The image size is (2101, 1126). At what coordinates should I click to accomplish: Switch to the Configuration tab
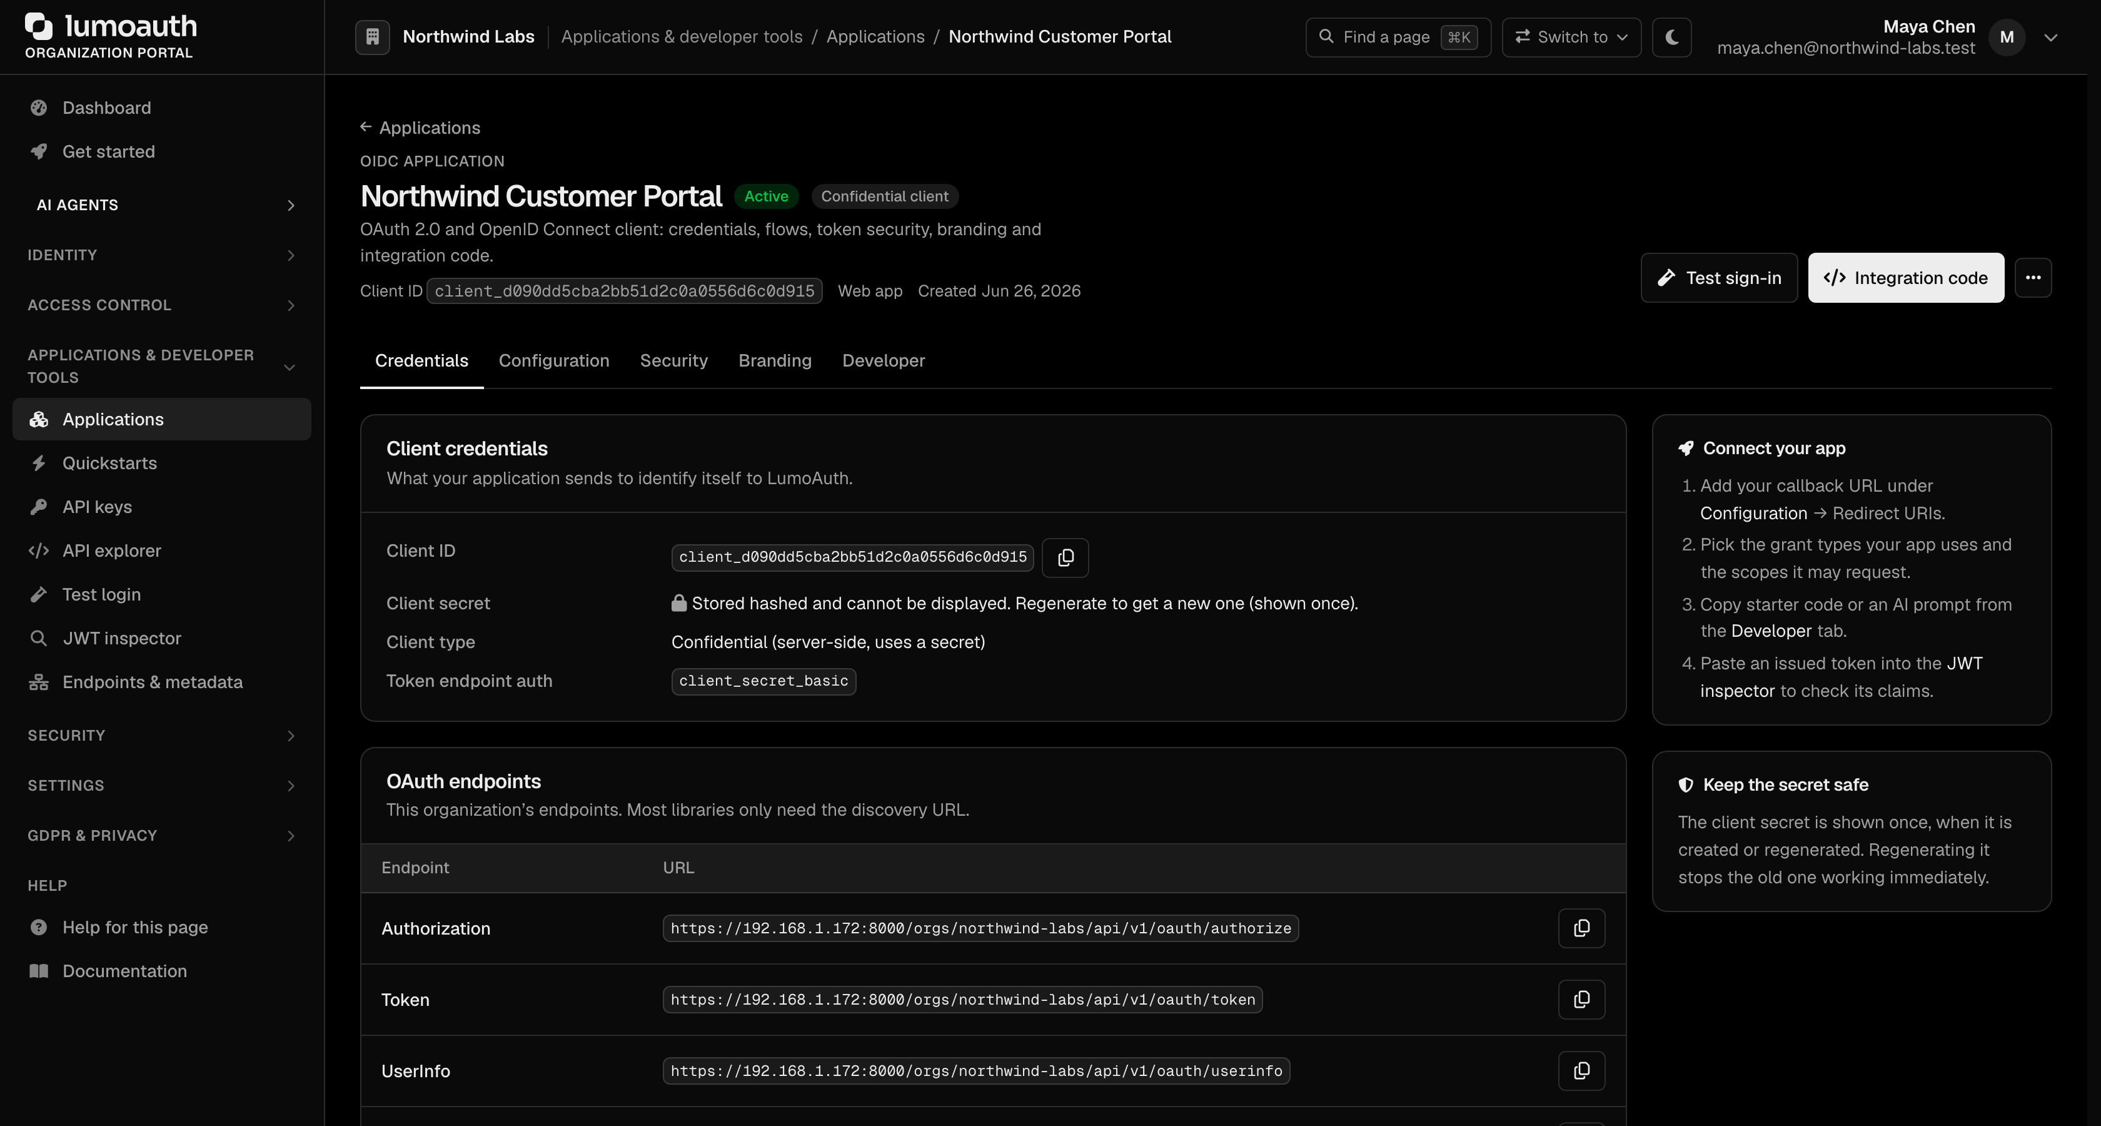554,361
